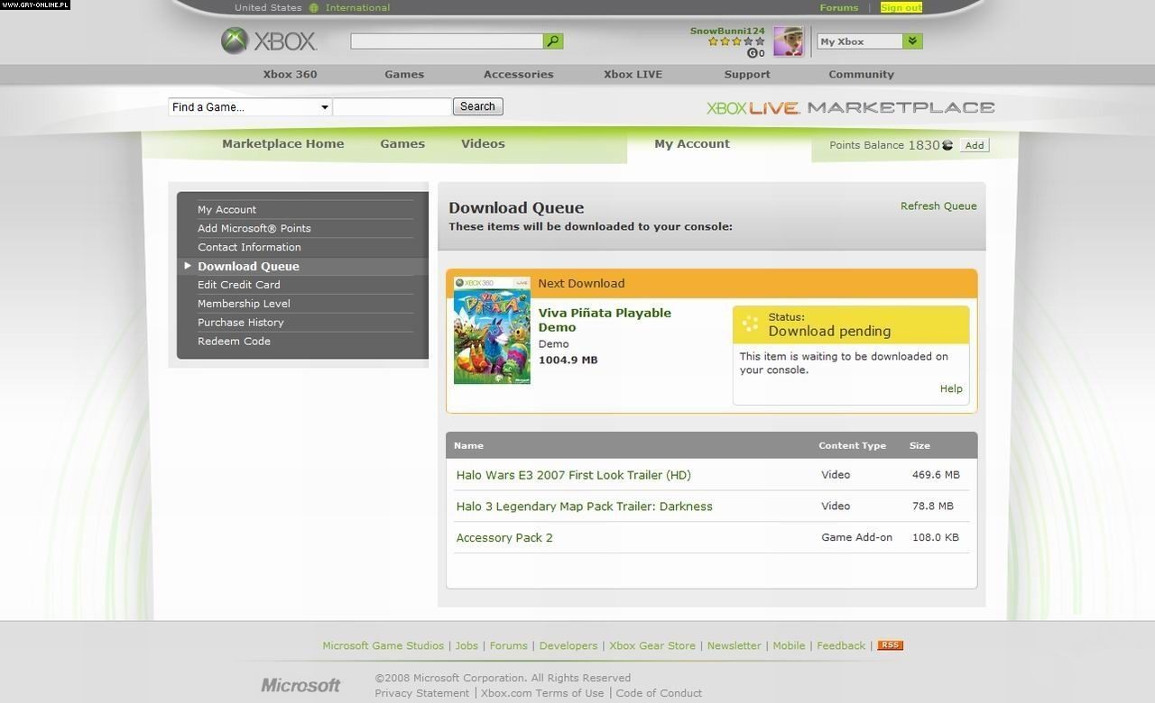1155x703 pixels.
Task: Select Xbox LIVE in the navigation bar
Action: tap(633, 75)
